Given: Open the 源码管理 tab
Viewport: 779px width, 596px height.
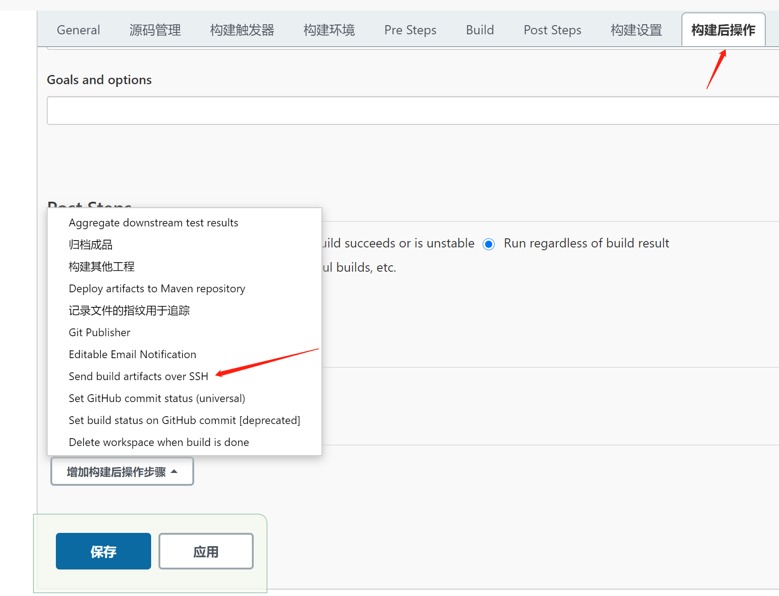Looking at the screenshot, I should pos(155,30).
